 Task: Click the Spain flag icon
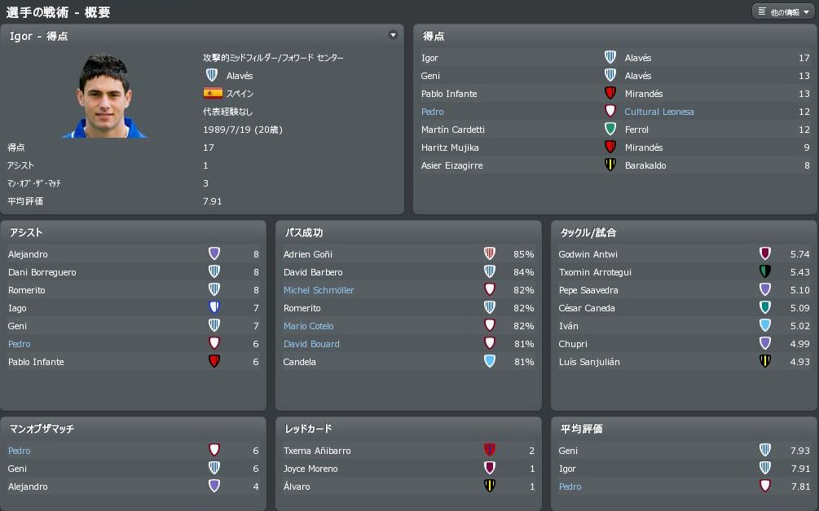[213, 93]
